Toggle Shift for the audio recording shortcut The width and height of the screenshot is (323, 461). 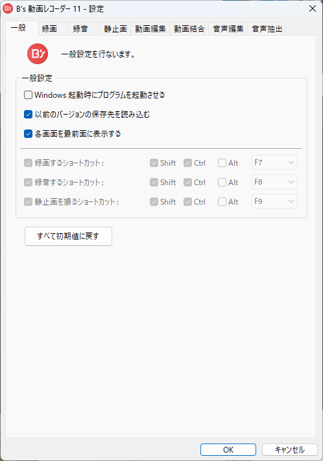(154, 183)
